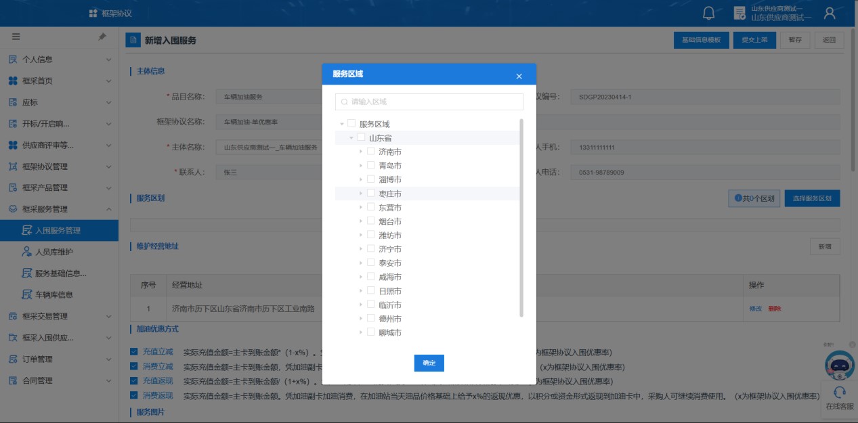This screenshot has width=858, height=423.
Task: Click the 德州市 tree row label
Action: (390, 318)
